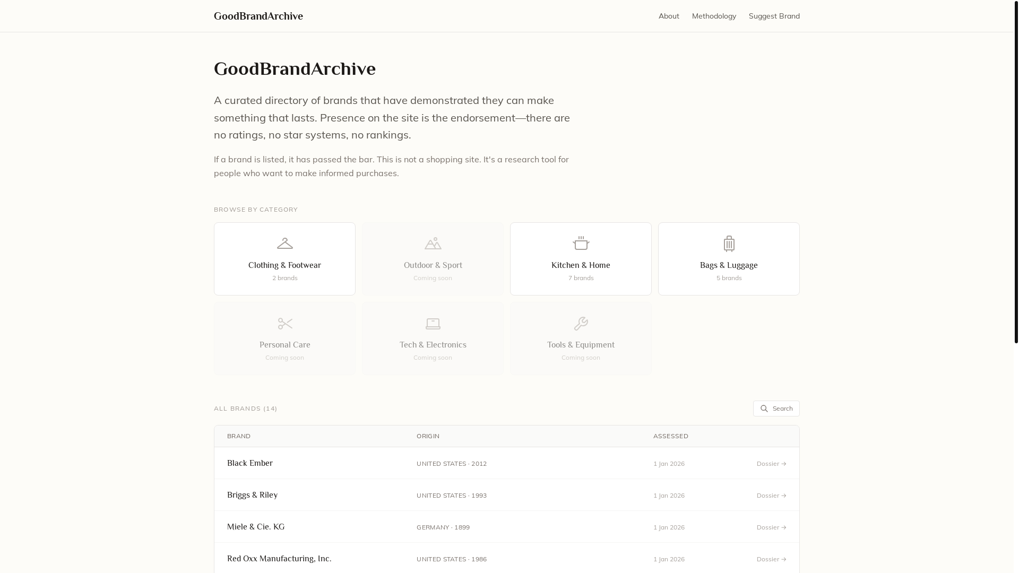Open Dossier link for Miele & Cie. KG
1019x573 pixels.
(x=772, y=527)
